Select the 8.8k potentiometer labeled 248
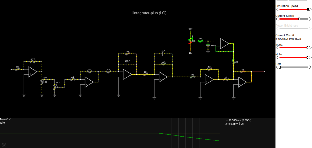 (42, 82)
